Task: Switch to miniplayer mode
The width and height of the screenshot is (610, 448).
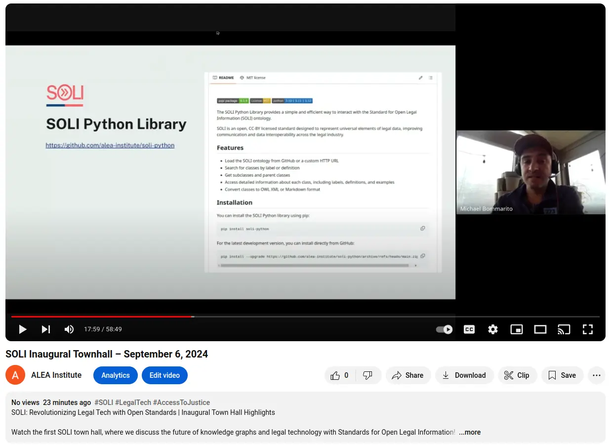Action: tap(517, 329)
